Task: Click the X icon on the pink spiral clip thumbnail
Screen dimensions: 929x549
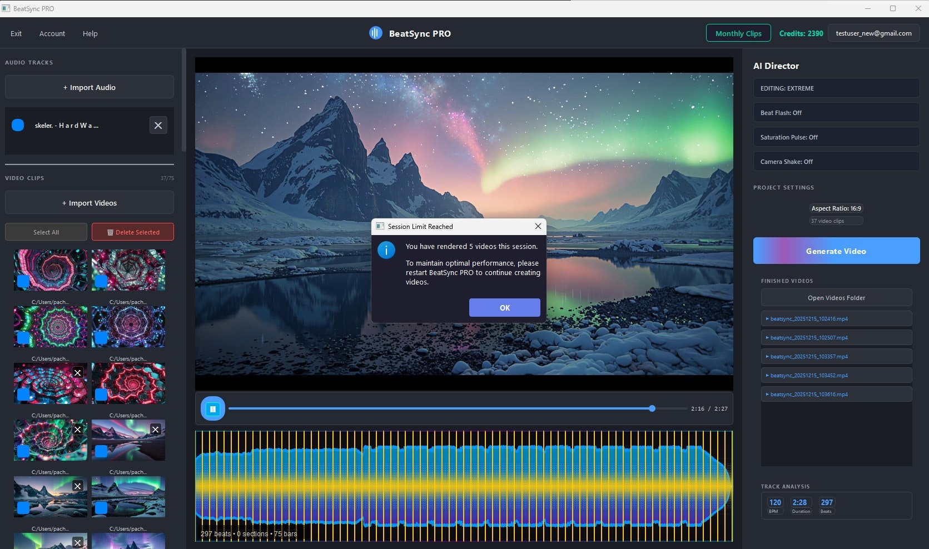Action: [77, 373]
